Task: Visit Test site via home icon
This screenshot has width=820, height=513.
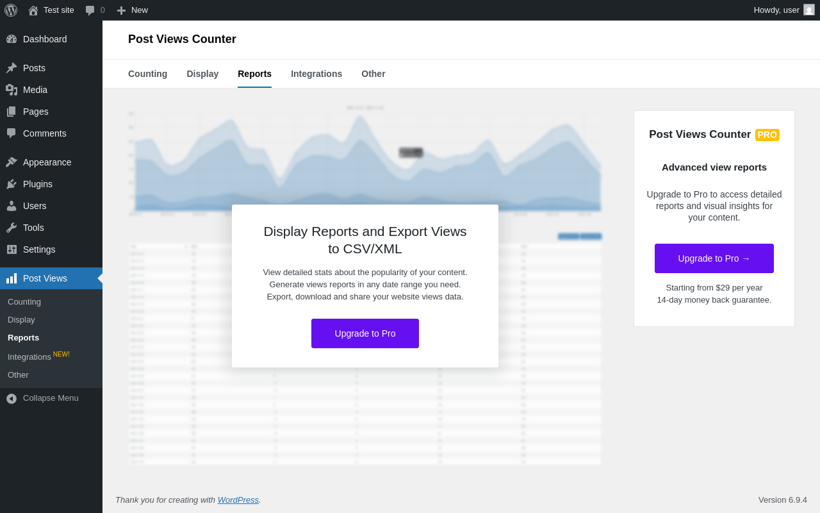Action: (x=33, y=10)
